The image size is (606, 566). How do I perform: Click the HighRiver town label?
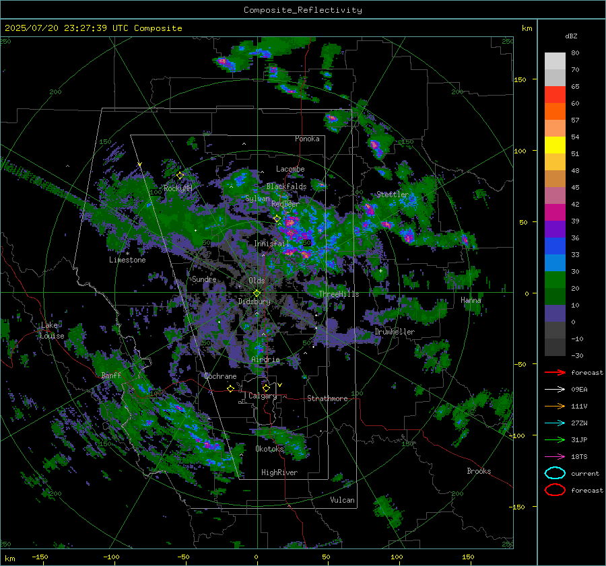(279, 472)
